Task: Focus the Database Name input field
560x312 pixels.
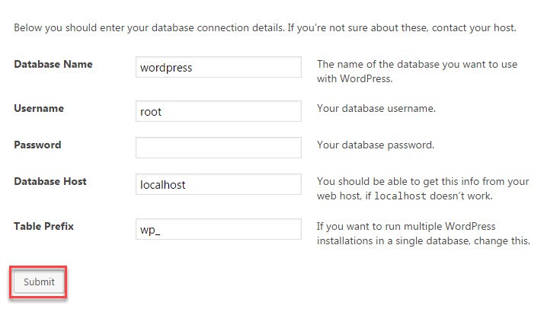Action: (x=218, y=67)
